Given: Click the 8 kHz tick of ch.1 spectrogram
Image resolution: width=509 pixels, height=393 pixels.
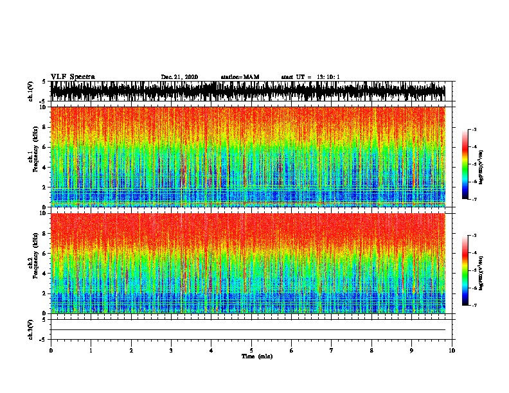Looking at the screenshot, I should tap(45, 127).
